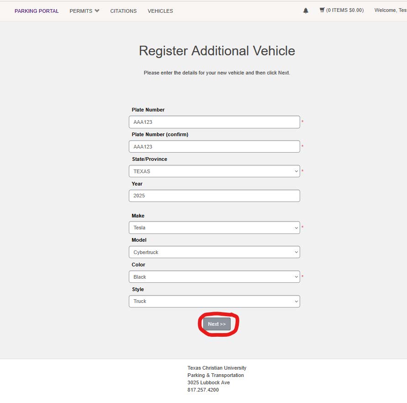This screenshot has height=403, width=407.
Task: Click the Register Additional Vehicle heading
Action: [217, 51]
